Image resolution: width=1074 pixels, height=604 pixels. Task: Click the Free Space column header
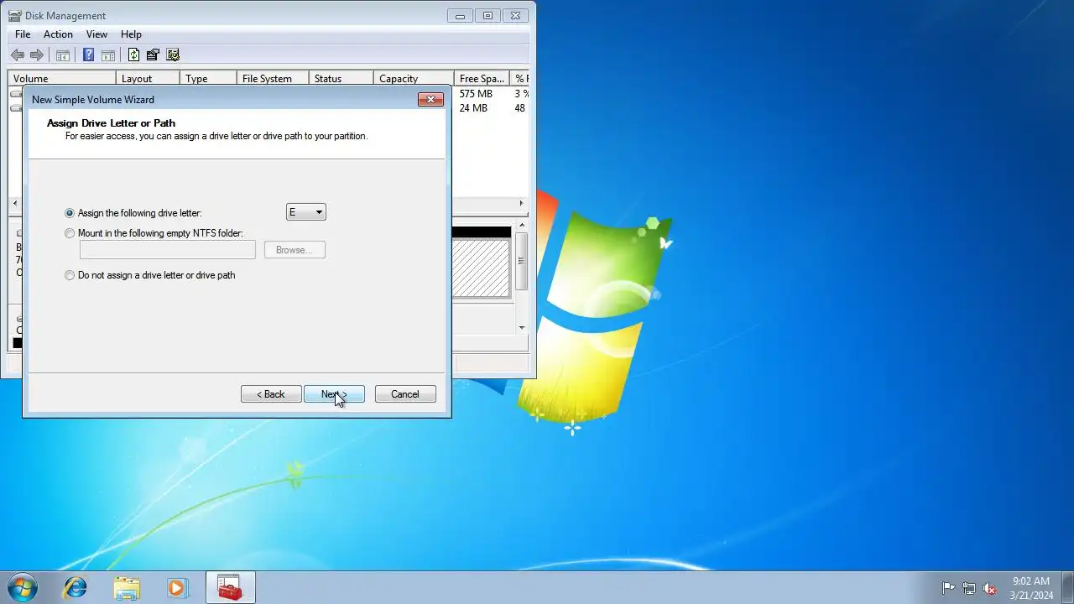(x=482, y=79)
